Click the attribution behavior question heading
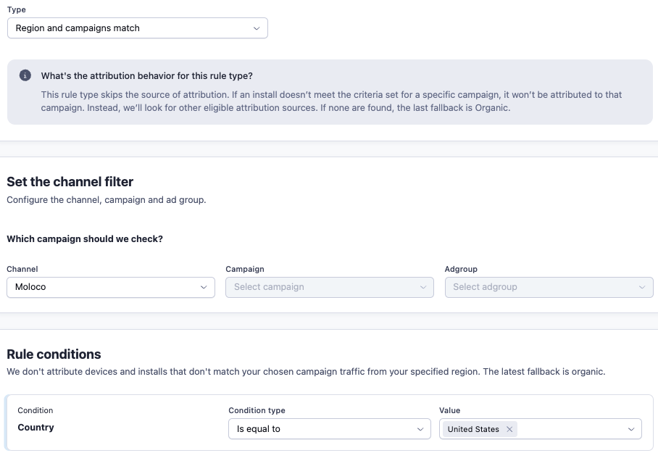This screenshot has height=453, width=658. tap(147, 76)
